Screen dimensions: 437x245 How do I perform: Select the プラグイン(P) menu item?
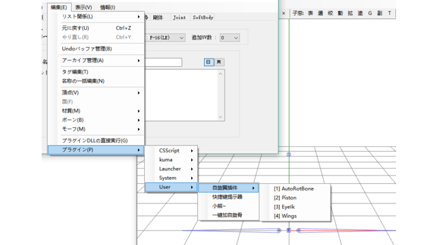coord(96,150)
